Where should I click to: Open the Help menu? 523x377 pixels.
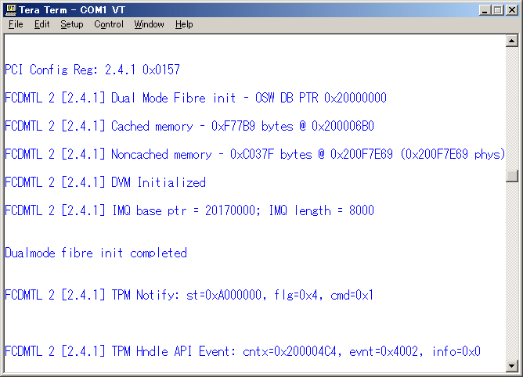tap(184, 24)
